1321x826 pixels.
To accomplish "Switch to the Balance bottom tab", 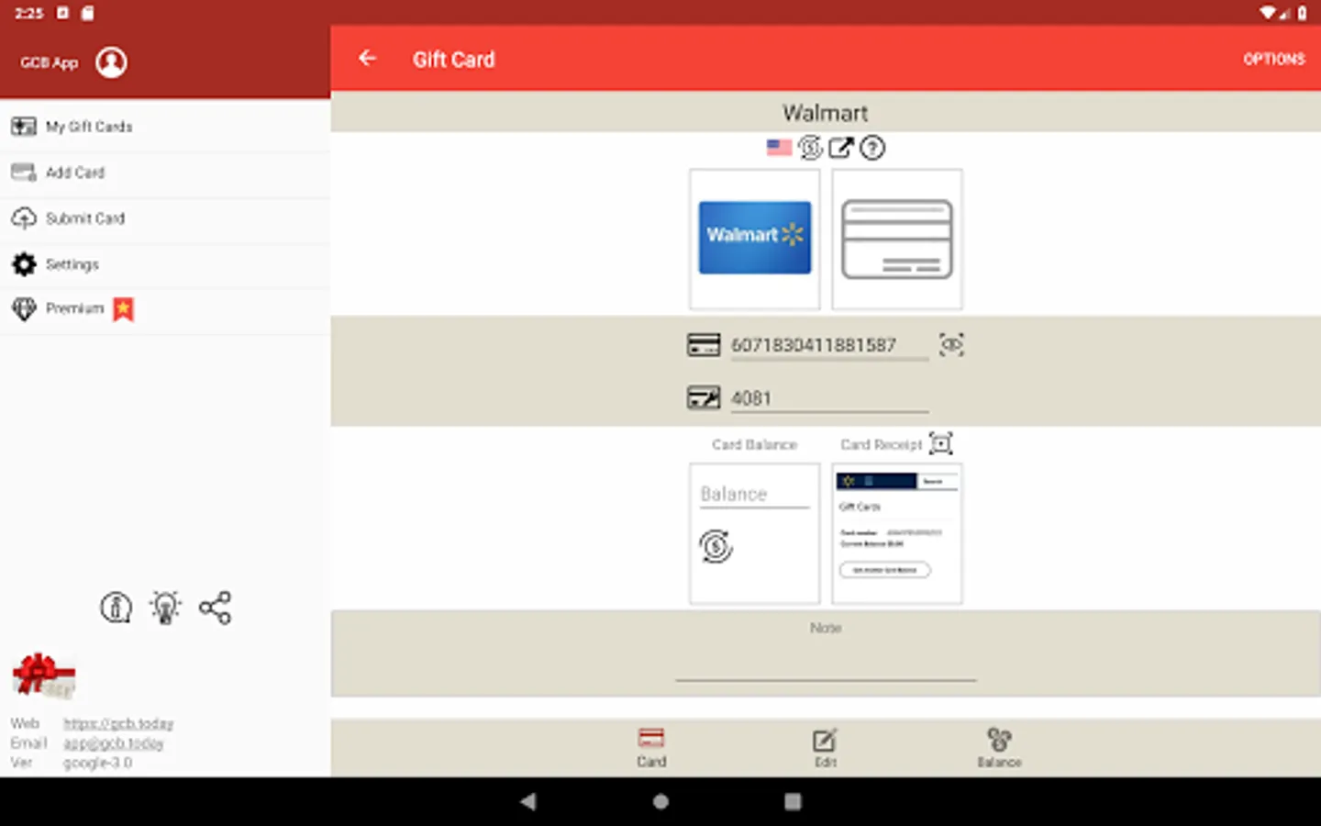I will click(999, 747).
